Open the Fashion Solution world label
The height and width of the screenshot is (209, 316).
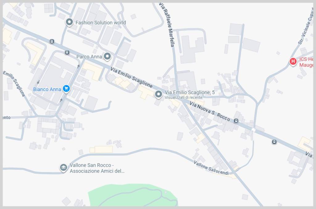(x=101, y=23)
